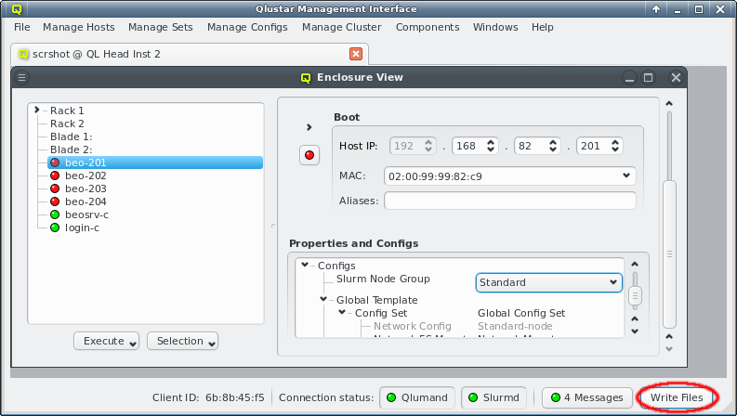737x416 pixels.
Task: Open the Windows menu
Action: tap(495, 27)
